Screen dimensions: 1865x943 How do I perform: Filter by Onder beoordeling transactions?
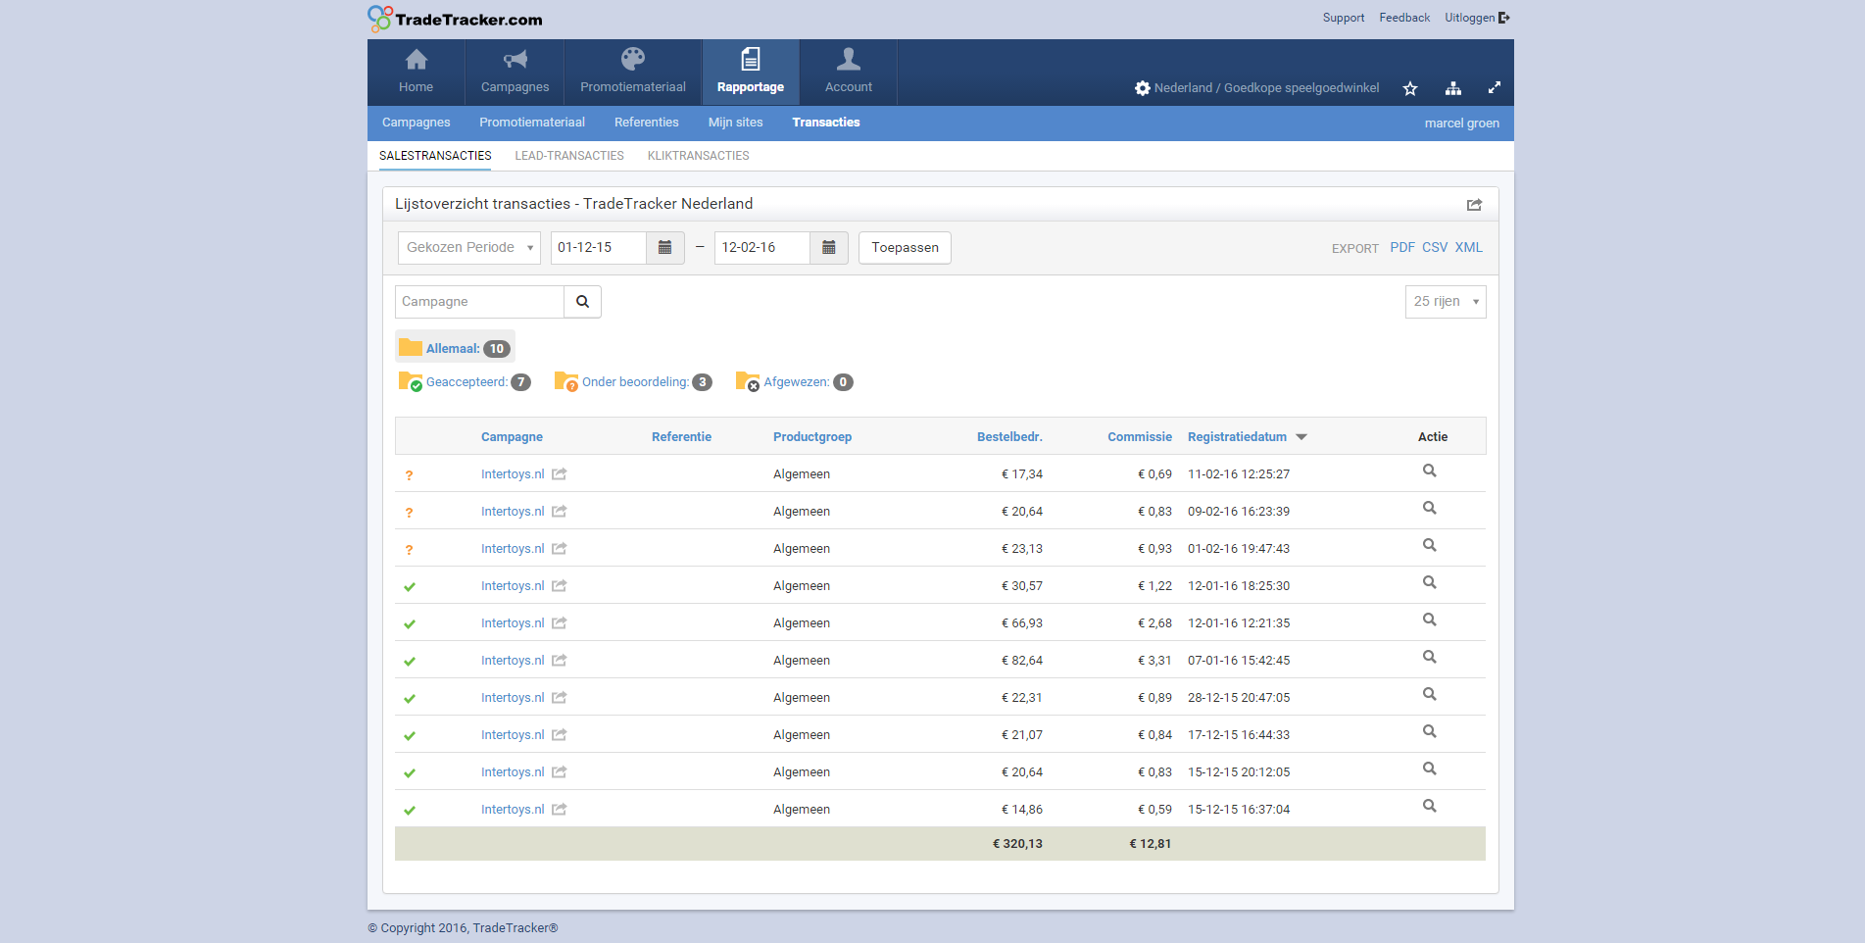[x=633, y=382]
